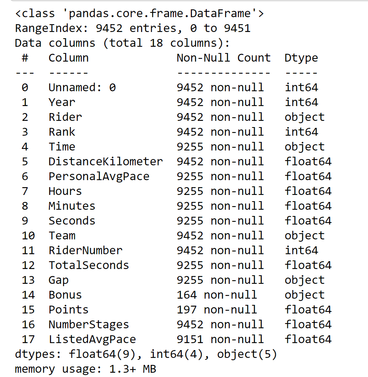Click the 'Team' column name
Viewport: 368px width, 377px height.
pos(62,235)
